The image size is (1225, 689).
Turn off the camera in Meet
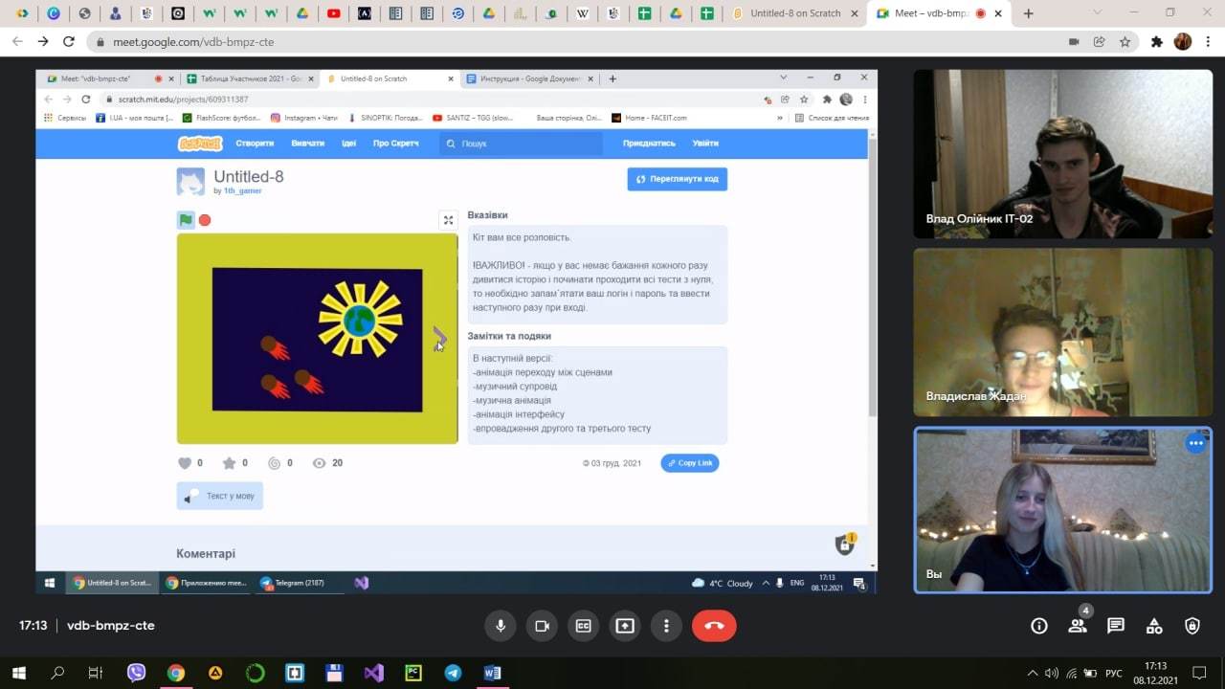[542, 626]
